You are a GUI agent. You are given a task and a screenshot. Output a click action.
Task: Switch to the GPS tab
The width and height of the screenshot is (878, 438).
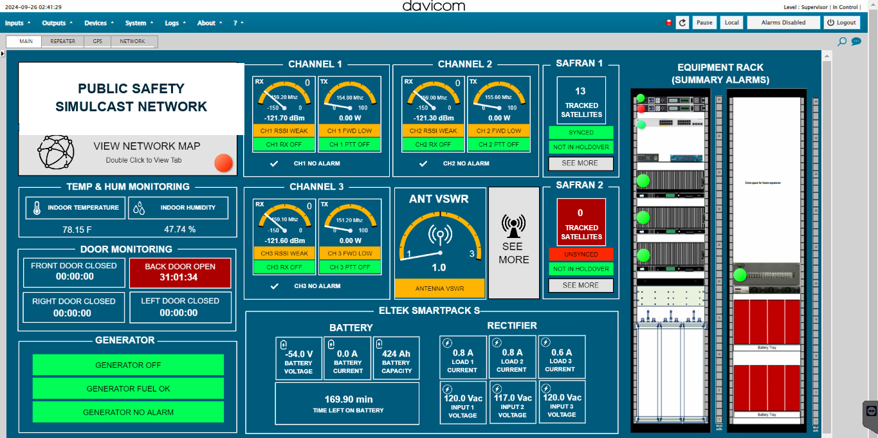tap(97, 41)
